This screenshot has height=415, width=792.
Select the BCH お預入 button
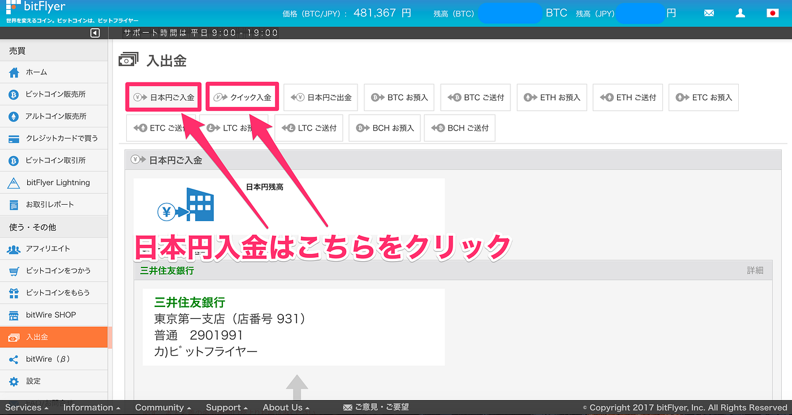385,128
